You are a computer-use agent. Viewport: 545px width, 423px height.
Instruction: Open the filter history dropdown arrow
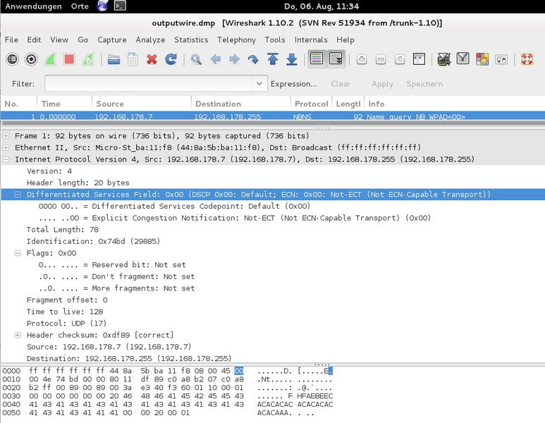pyautogui.click(x=259, y=84)
